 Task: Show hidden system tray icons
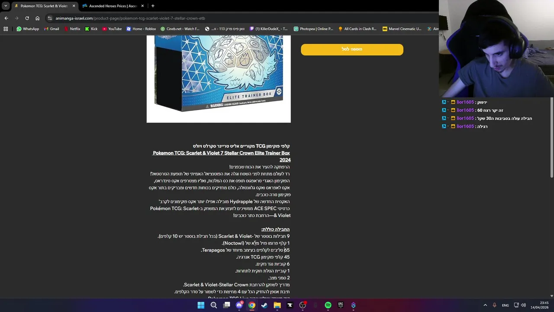pos(485,305)
